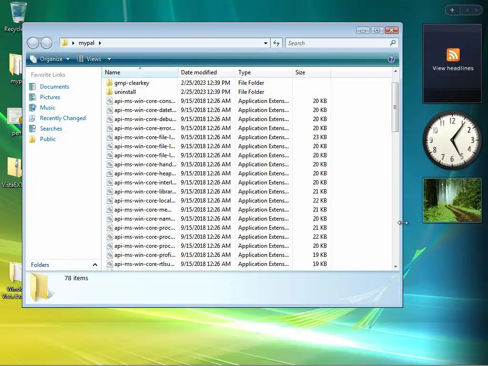Click the Searches icon in Favorite Links
This screenshot has width=488, height=366.
[x=32, y=129]
